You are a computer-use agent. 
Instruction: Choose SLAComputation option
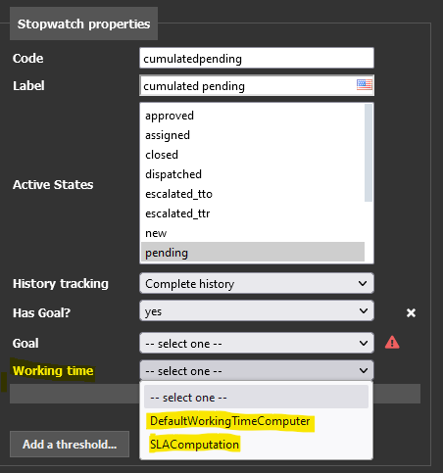(194, 445)
